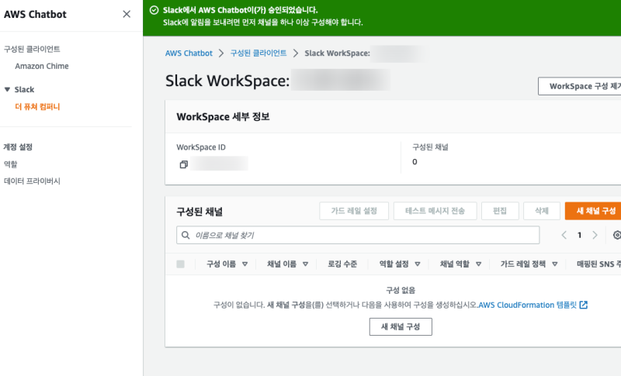
Task: Click 편집 button
Action: tap(500, 211)
